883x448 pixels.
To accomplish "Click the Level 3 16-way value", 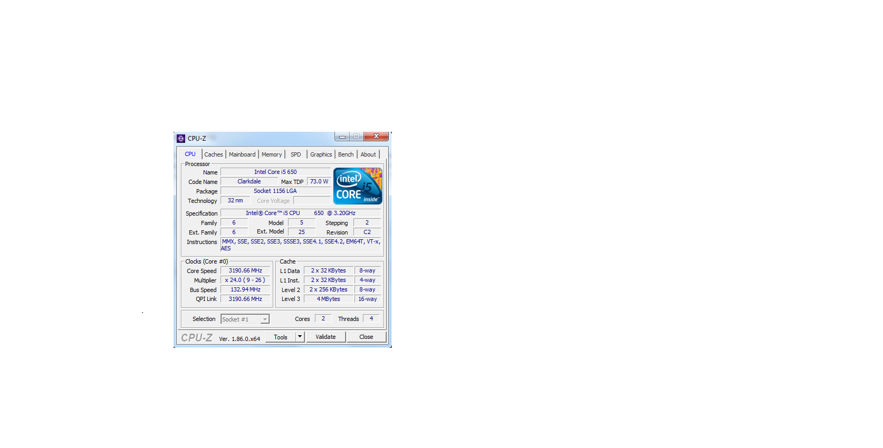I will tap(368, 299).
